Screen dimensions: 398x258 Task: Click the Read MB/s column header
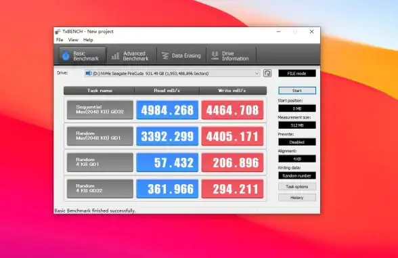pyautogui.click(x=167, y=91)
